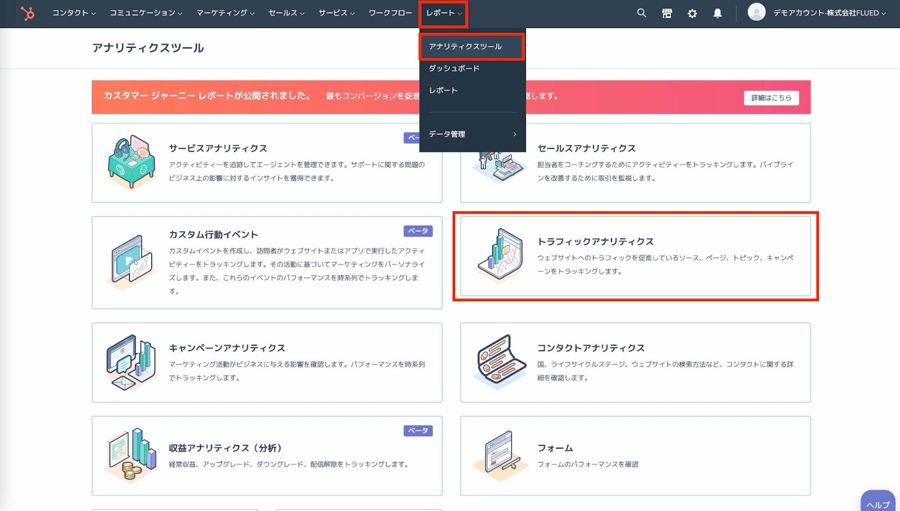Open the トラフィックアナリティクス card title
Image resolution: width=900 pixels, height=511 pixels.
click(595, 242)
